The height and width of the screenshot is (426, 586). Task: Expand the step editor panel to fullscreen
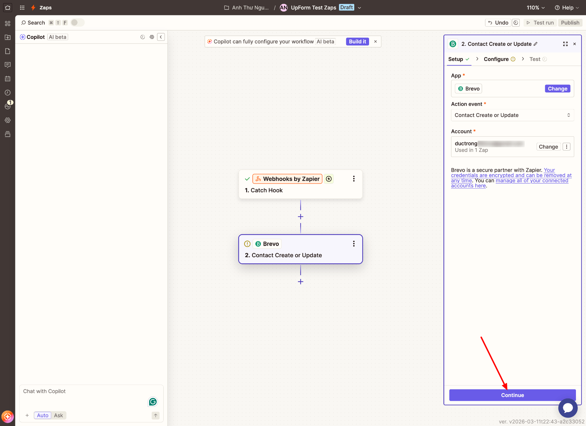pyautogui.click(x=565, y=44)
